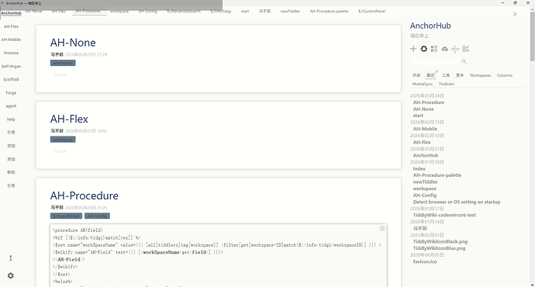
Task: Open settings gear at bottom left
Action: pos(11,275)
